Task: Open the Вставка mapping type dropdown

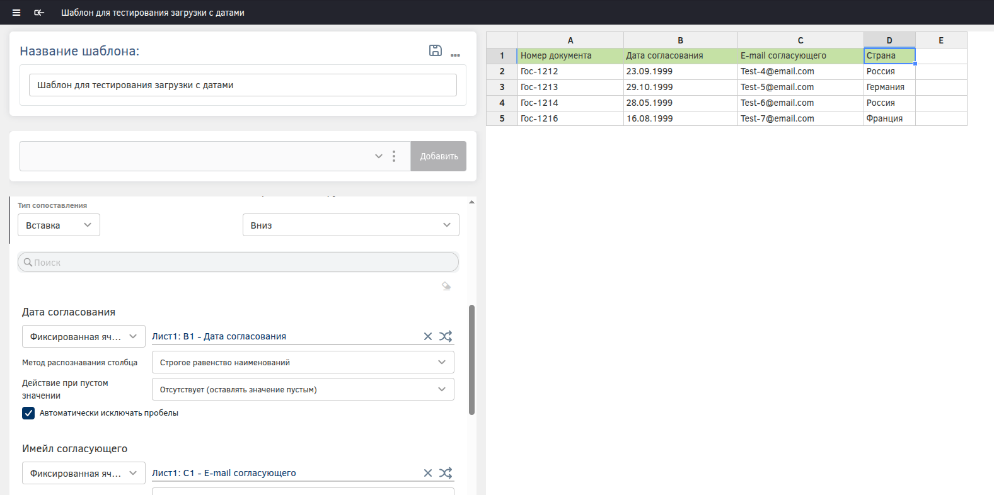Action: [59, 225]
